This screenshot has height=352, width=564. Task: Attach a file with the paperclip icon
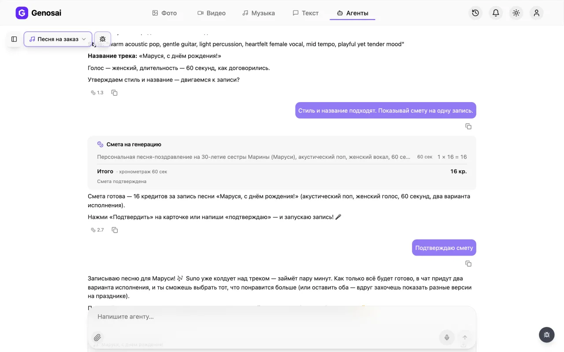97,337
